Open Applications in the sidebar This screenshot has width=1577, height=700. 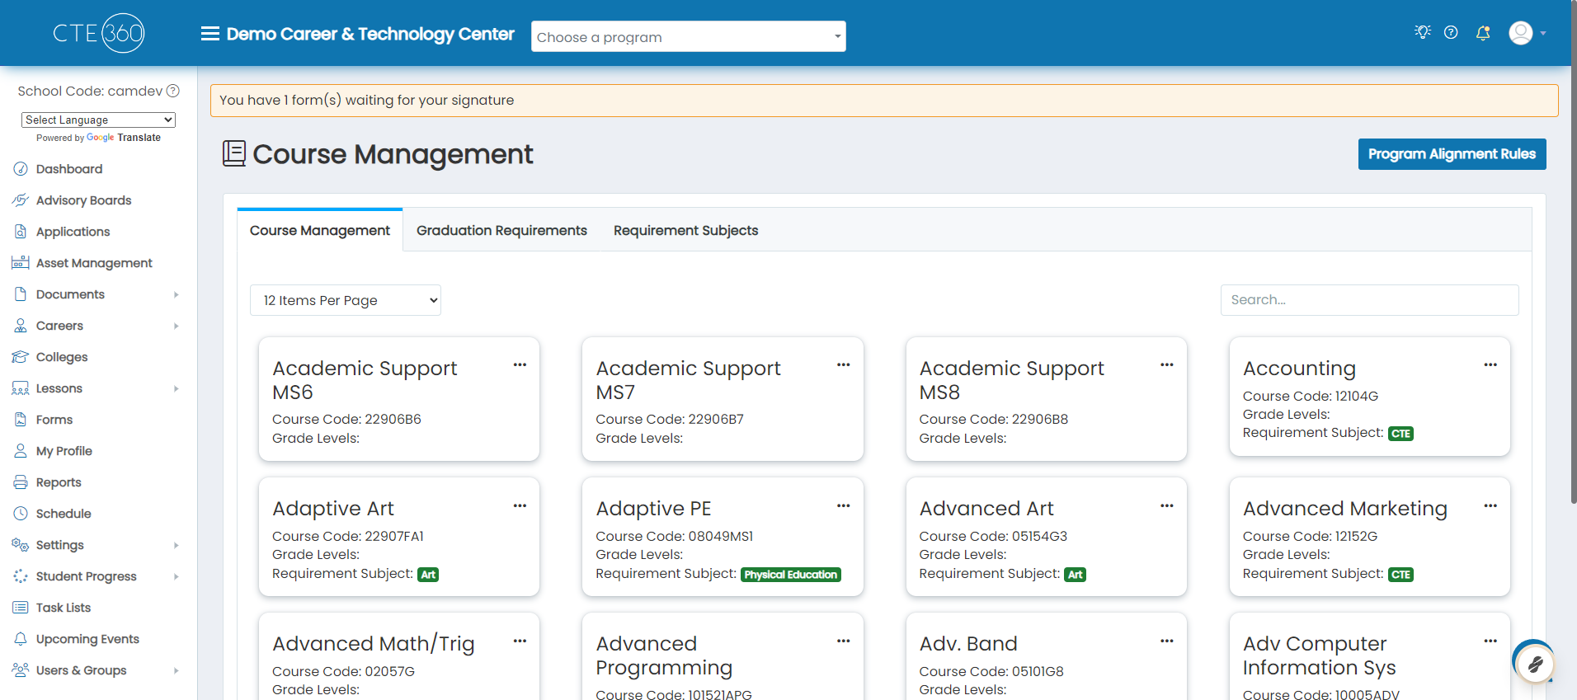click(73, 232)
